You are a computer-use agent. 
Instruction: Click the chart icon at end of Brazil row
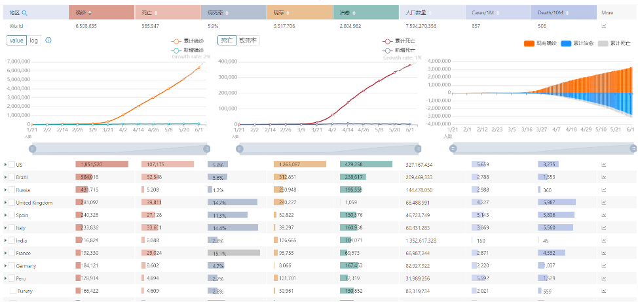point(603,177)
